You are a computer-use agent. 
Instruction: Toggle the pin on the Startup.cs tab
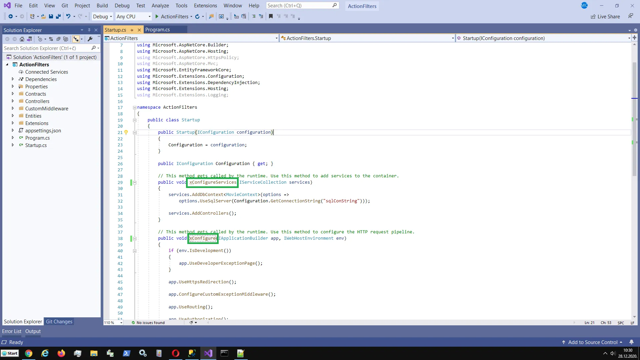coord(132,30)
